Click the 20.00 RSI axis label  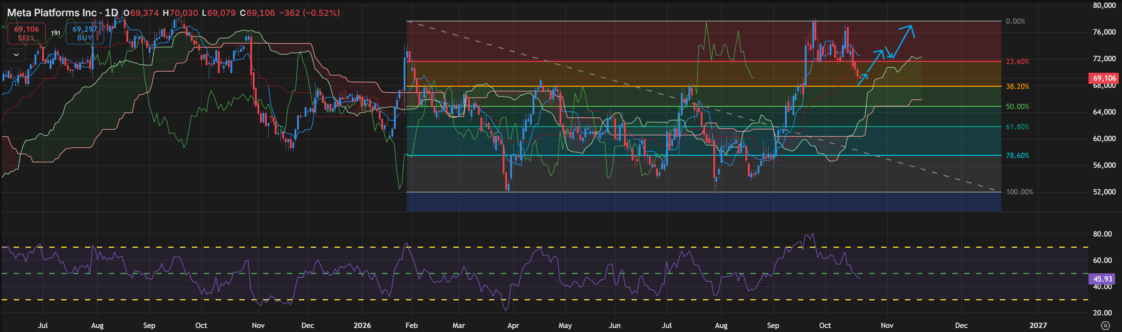pos(1103,313)
